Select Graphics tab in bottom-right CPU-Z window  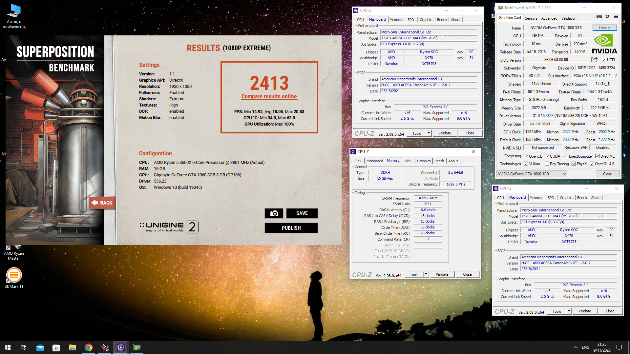coord(566,198)
